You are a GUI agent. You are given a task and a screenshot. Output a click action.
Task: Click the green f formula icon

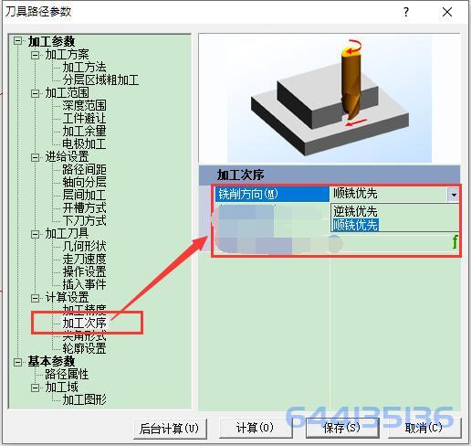(x=455, y=242)
